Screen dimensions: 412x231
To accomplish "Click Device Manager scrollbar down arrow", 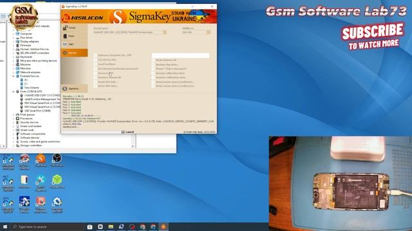I will click(133, 146).
